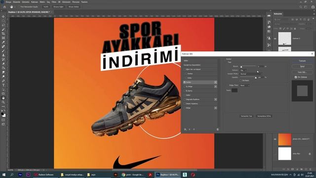Viewport: 316px width, 178px height.
Task: Select the Eraser tool
Action: (x=3, y=64)
